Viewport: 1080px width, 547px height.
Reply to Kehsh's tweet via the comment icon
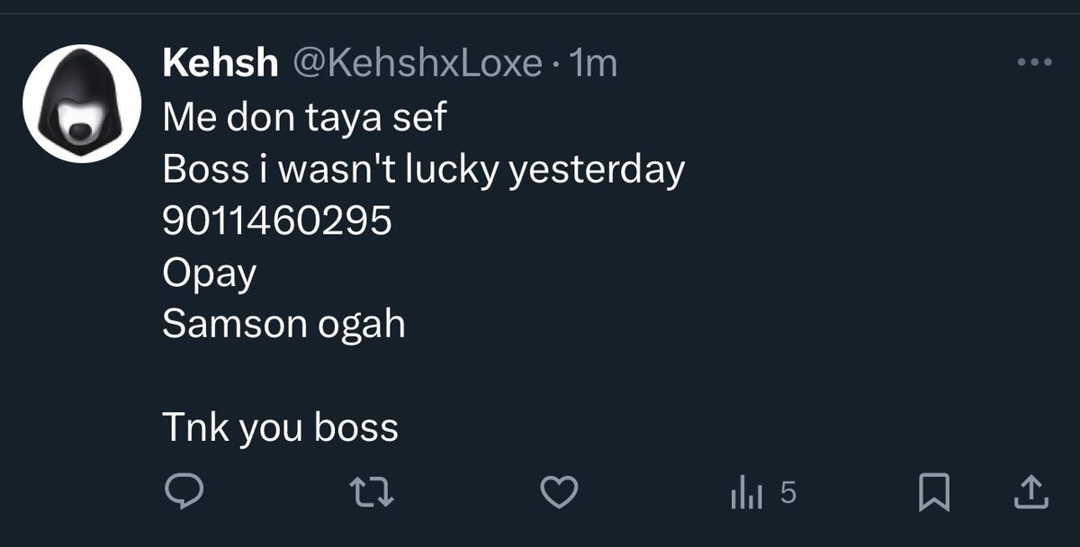tap(186, 492)
